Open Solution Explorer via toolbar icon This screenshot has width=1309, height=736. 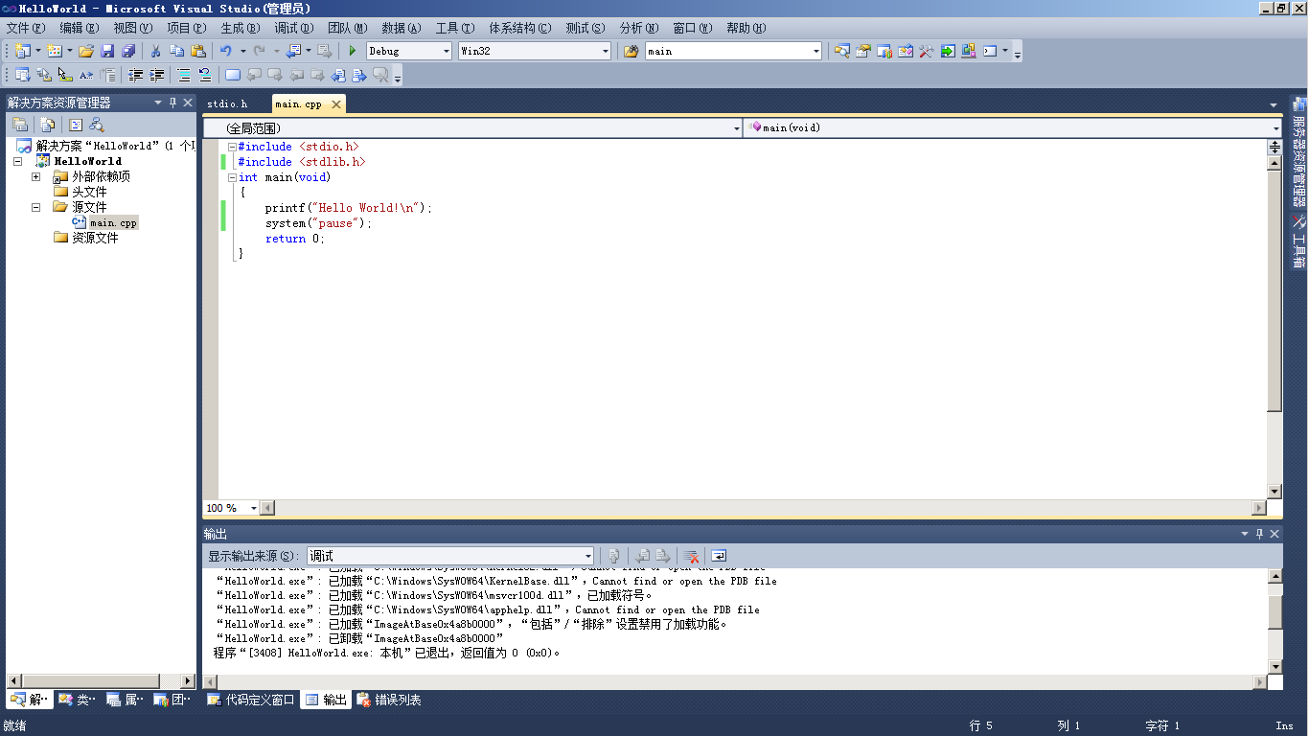tap(841, 51)
